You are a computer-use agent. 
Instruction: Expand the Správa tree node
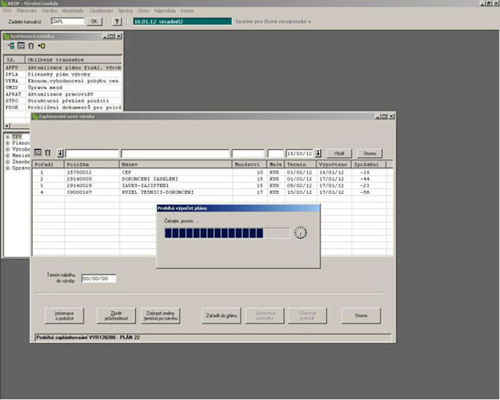pyautogui.click(x=8, y=168)
